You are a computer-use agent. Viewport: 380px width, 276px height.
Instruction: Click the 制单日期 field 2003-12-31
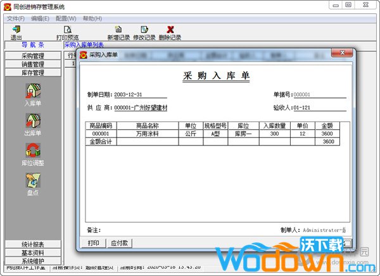coord(141,94)
